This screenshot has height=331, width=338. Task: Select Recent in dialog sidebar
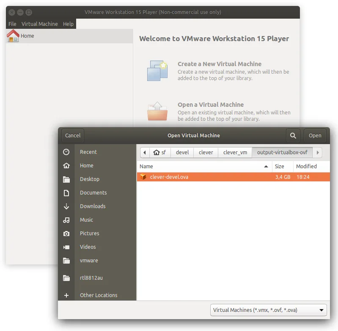coord(88,152)
